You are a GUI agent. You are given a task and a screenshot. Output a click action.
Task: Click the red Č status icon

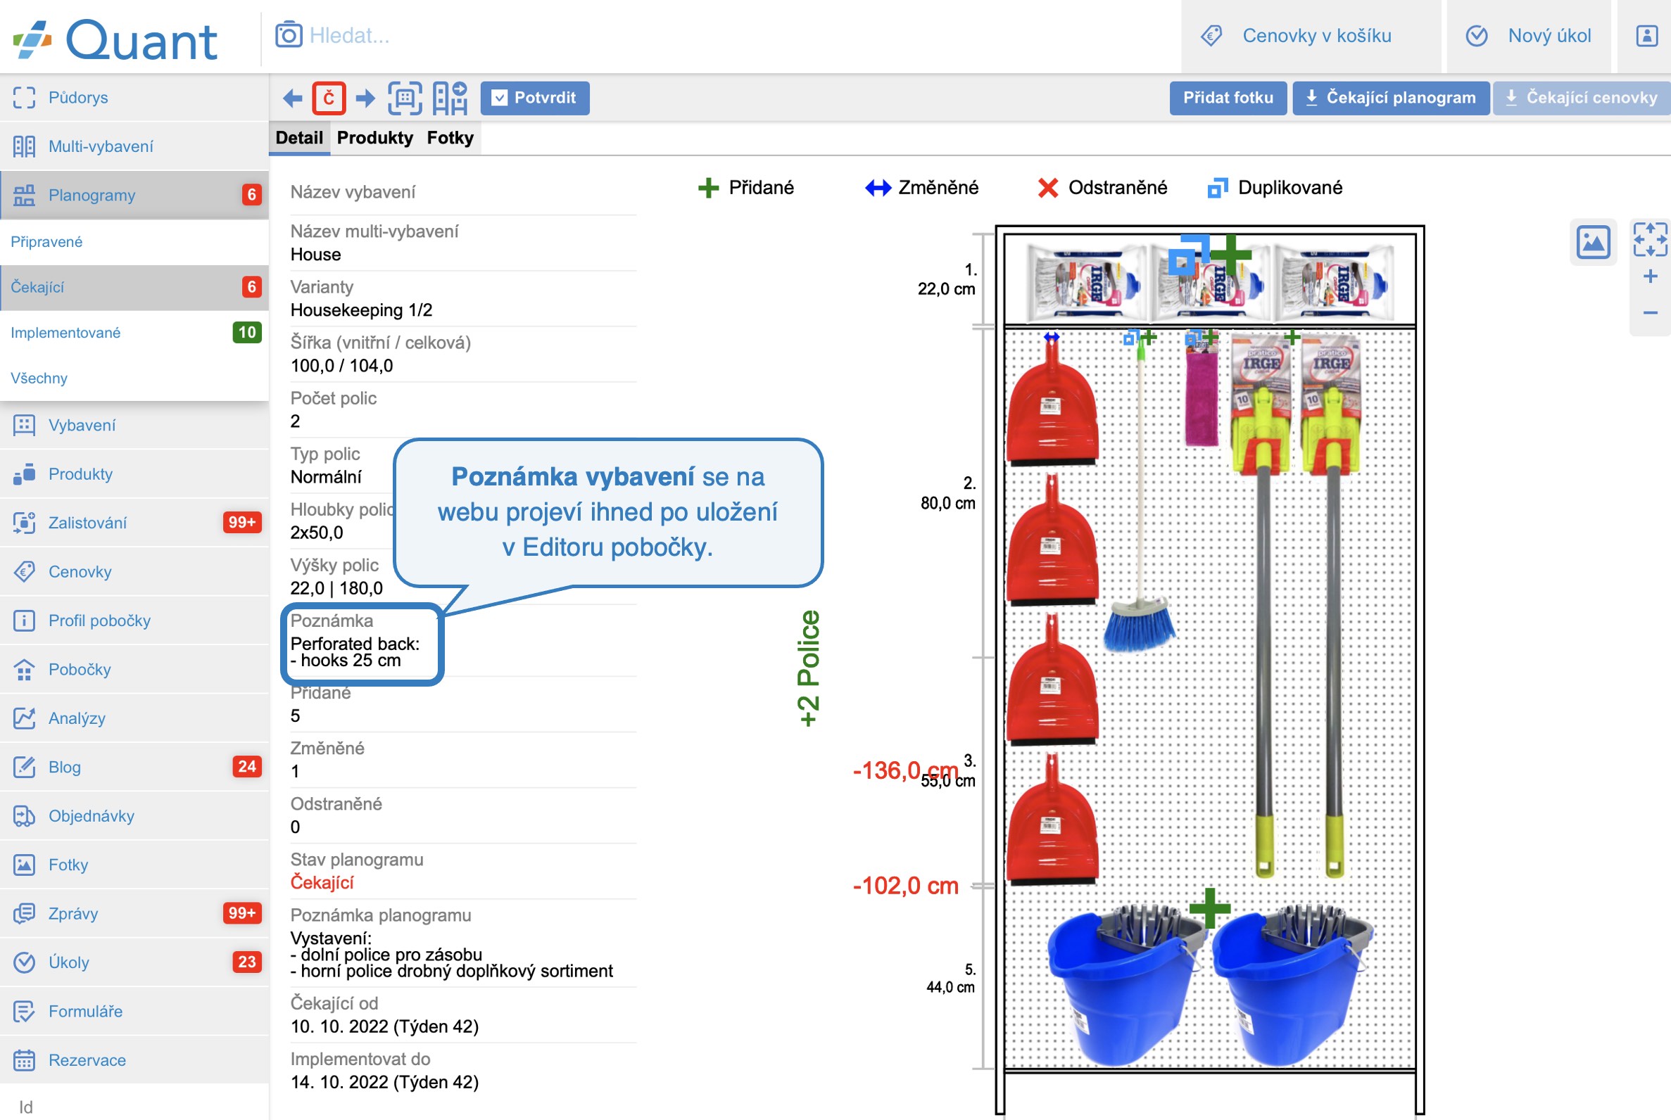329,98
